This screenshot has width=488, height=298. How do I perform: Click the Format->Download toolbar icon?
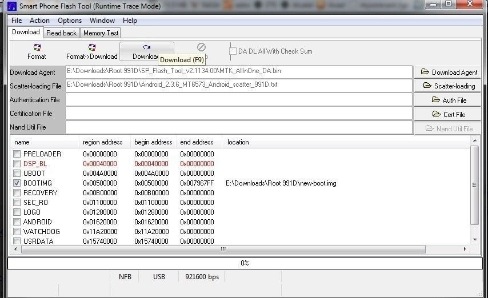coord(92,47)
